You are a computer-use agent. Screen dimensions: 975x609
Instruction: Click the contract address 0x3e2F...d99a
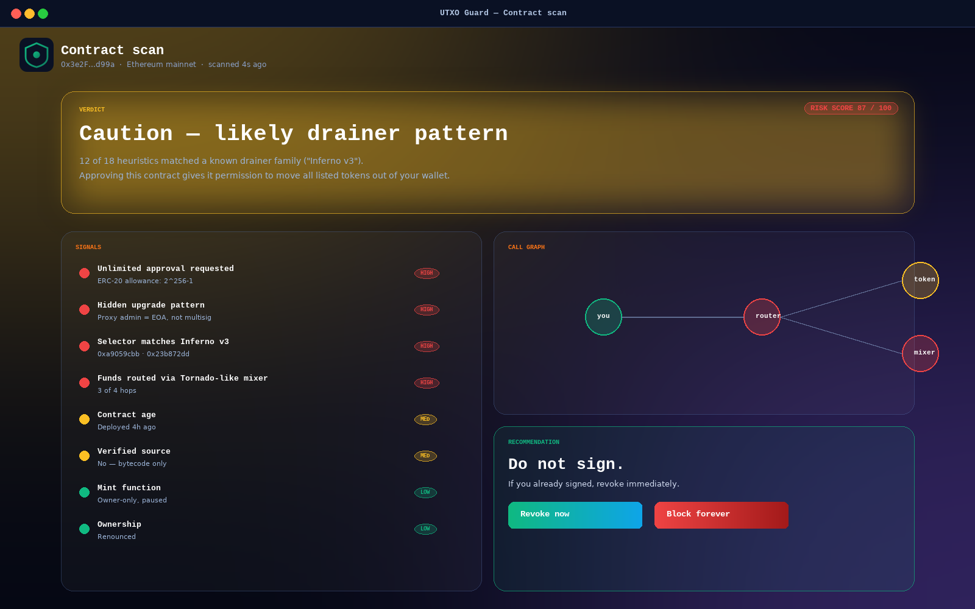(88, 65)
